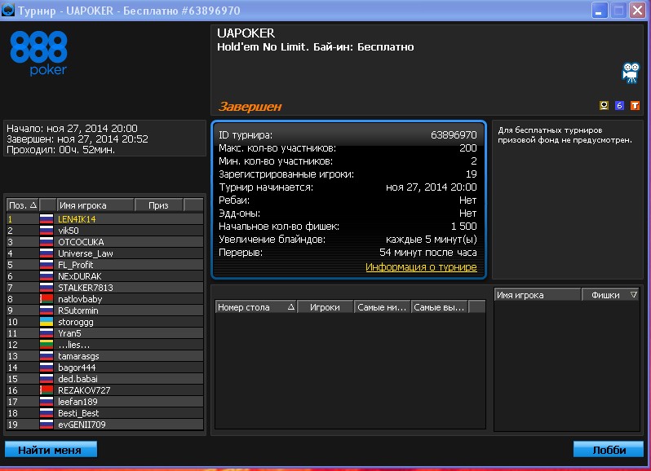Select player row LEN4IK14
Image resolution: width=651 pixels, height=471 pixels.
(105, 219)
